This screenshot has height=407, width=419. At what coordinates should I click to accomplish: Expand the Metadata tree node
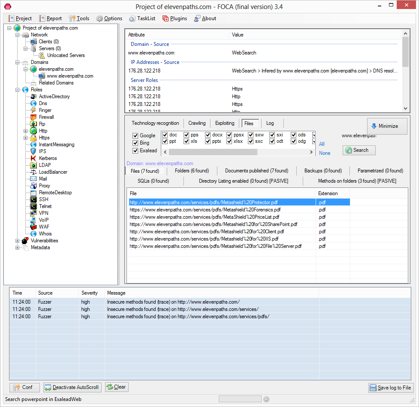(x=18, y=247)
